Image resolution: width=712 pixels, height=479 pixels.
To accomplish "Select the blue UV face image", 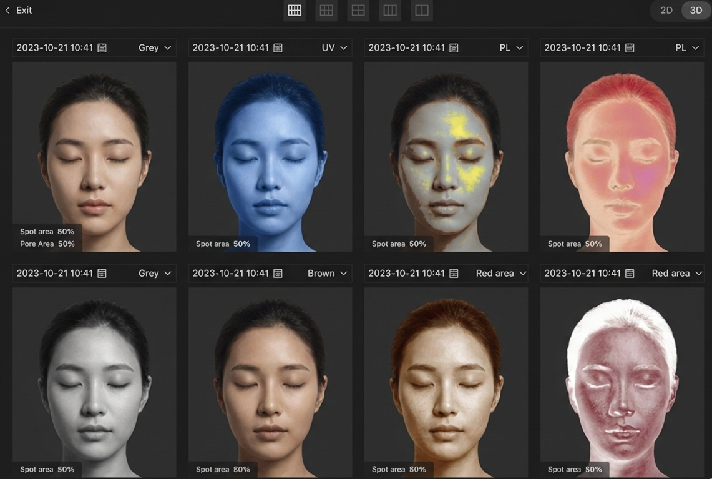I will pos(270,156).
